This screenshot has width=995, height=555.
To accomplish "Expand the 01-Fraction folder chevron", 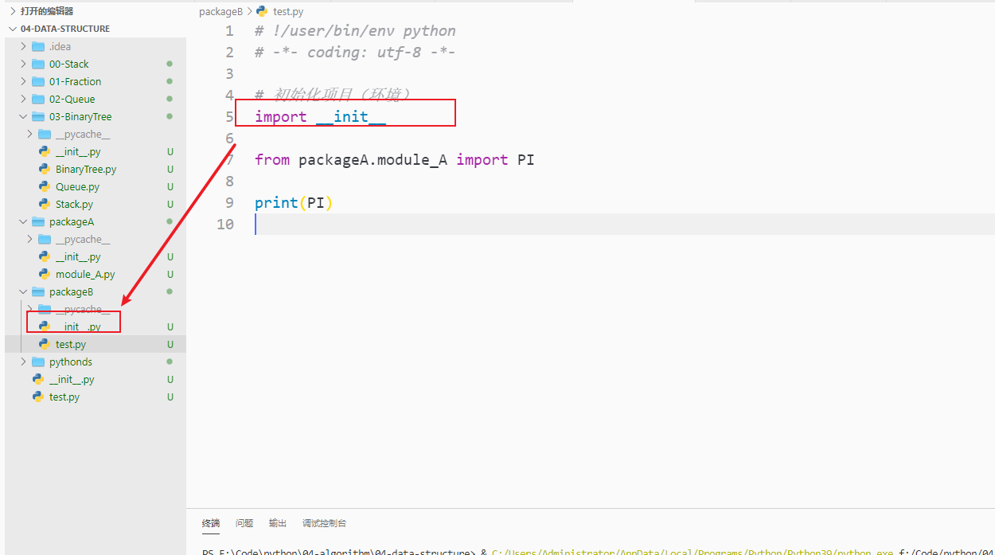I will (x=23, y=81).
